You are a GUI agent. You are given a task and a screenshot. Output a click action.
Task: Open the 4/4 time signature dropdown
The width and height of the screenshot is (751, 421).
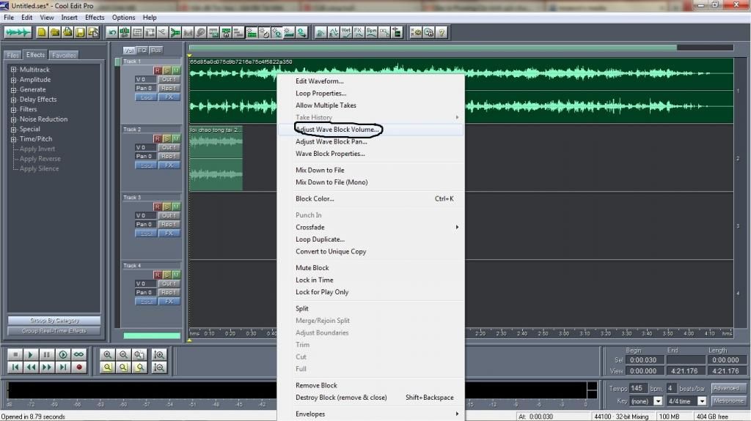[701, 401]
